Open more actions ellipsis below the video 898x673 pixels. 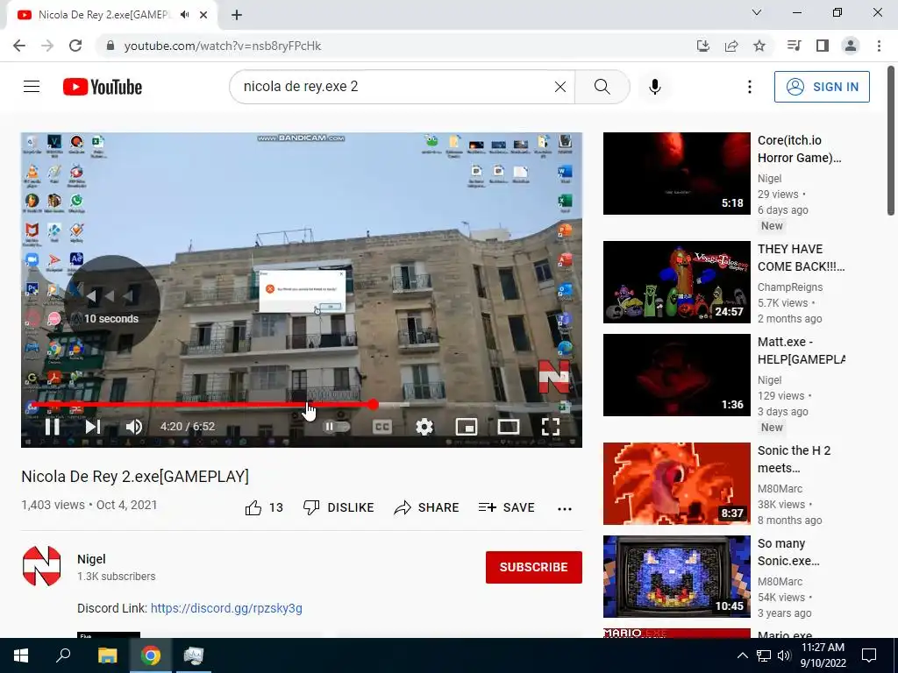tap(565, 509)
